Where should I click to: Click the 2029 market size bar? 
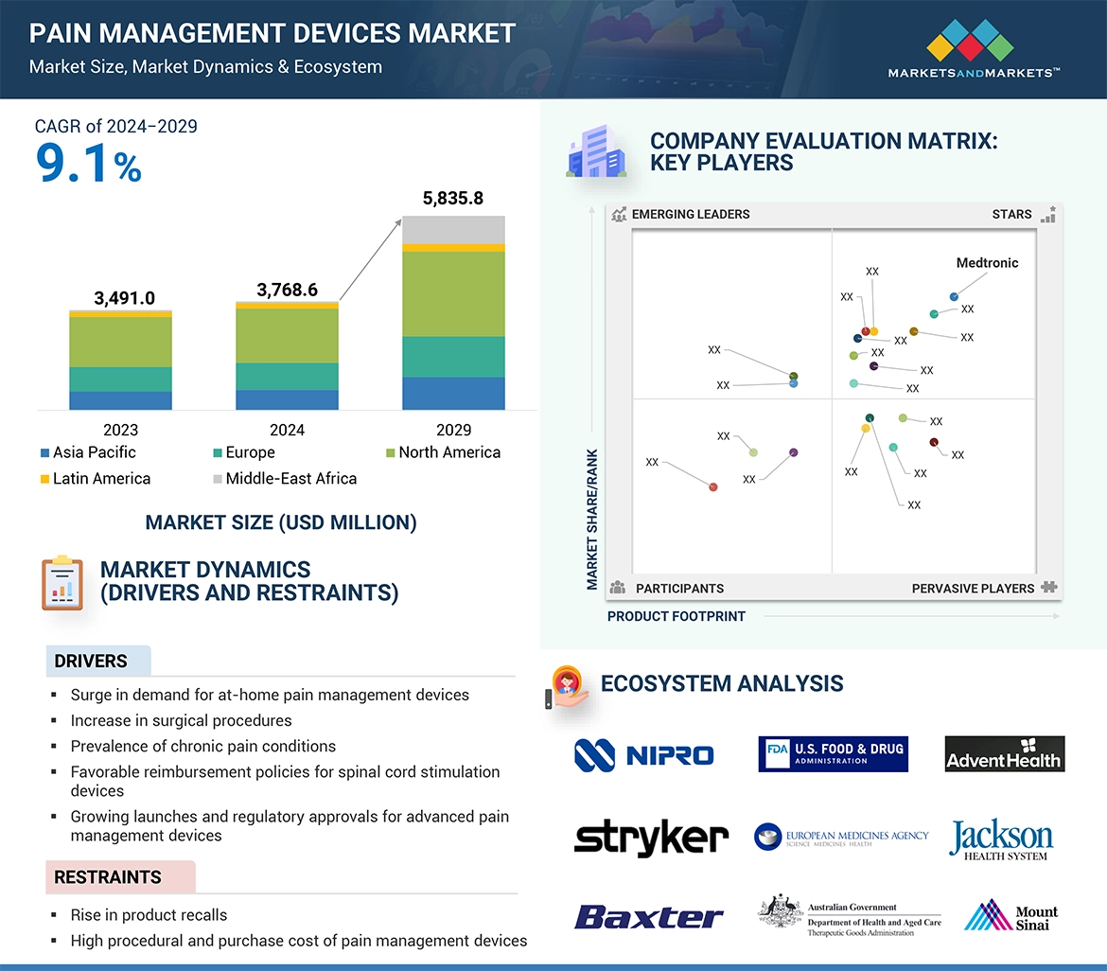(x=454, y=312)
